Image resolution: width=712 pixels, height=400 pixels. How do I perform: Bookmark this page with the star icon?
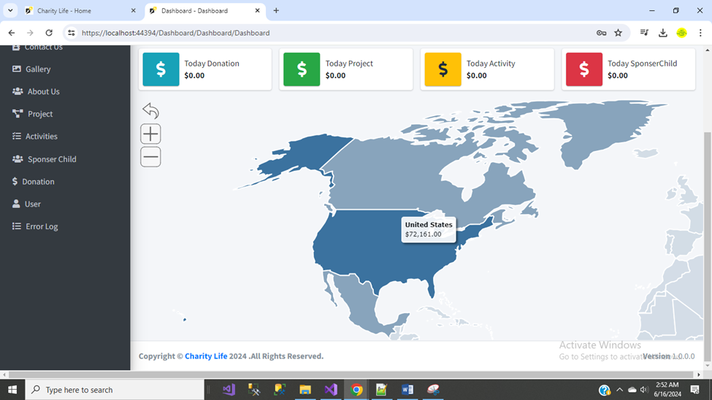click(x=618, y=33)
